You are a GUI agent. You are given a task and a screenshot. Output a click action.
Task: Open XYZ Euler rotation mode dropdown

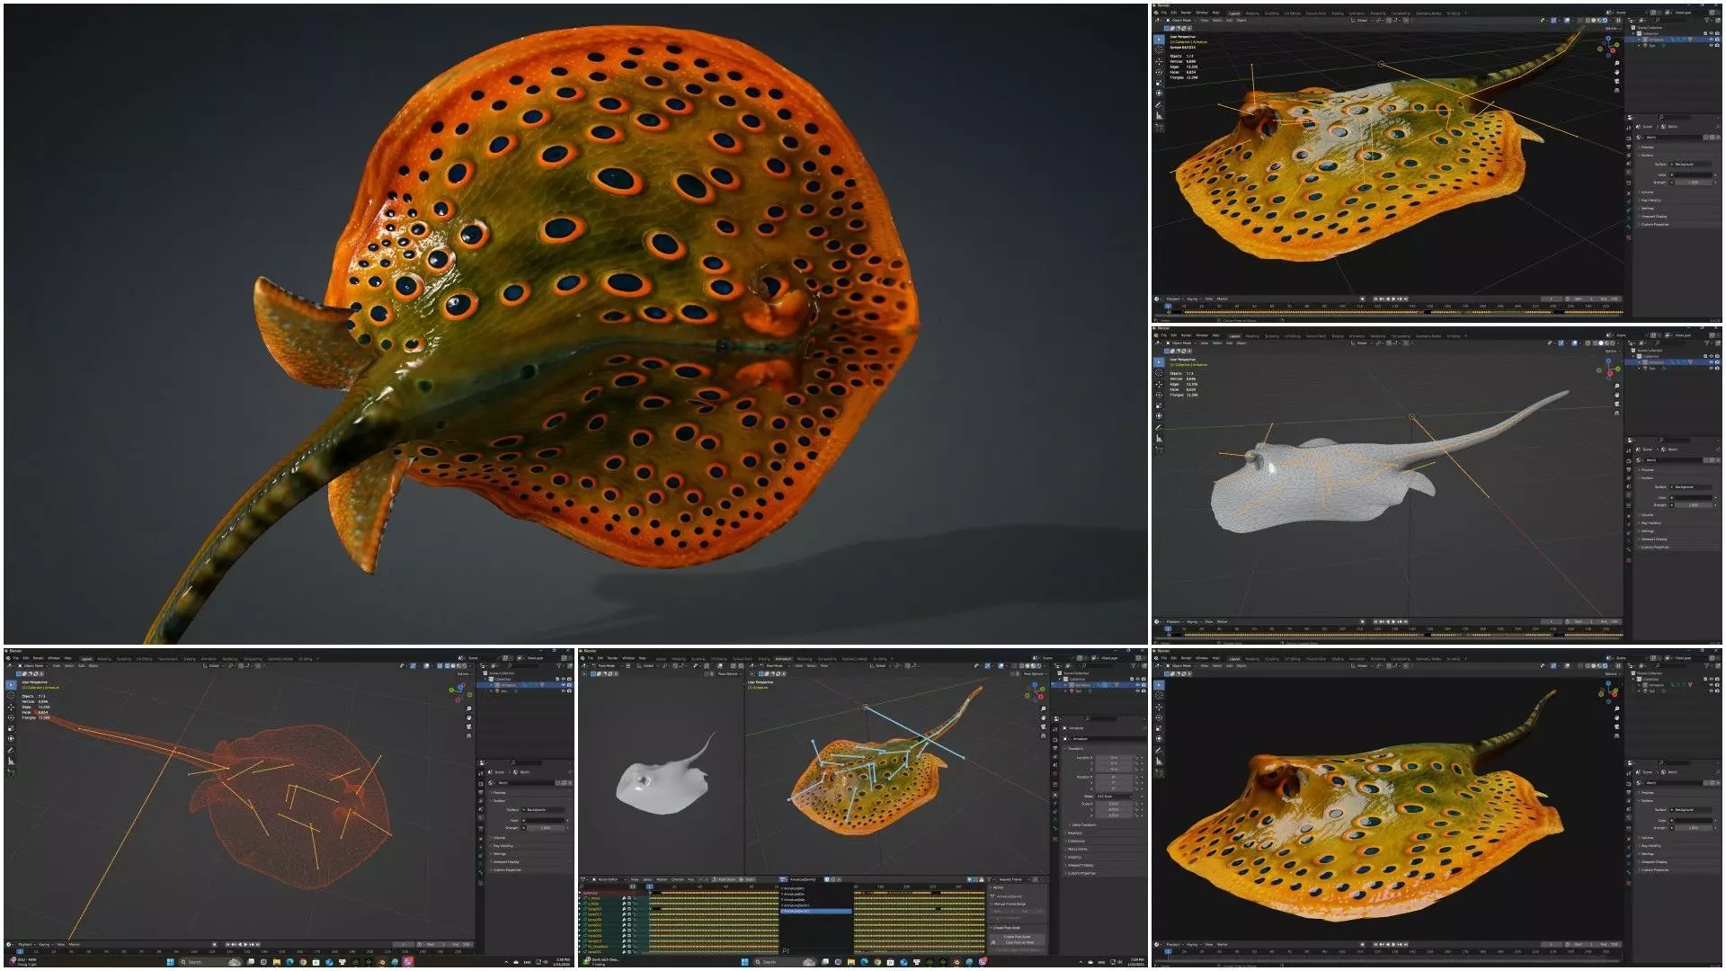pos(1114,797)
